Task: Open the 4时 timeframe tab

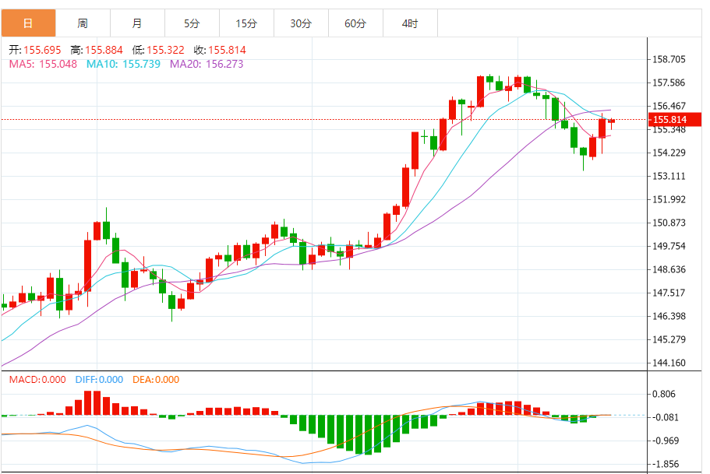Action: coord(410,23)
